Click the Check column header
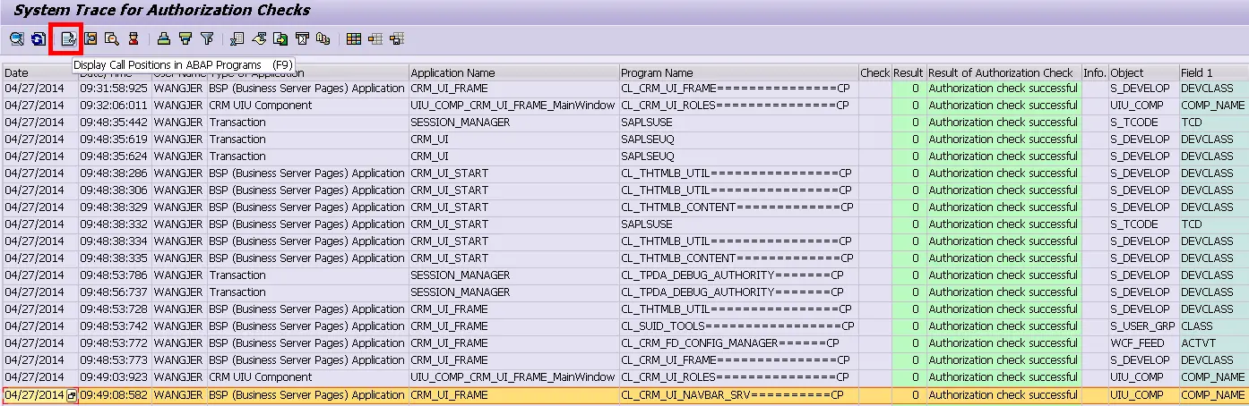This screenshot has width=1249, height=406. (x=874, y=72)
